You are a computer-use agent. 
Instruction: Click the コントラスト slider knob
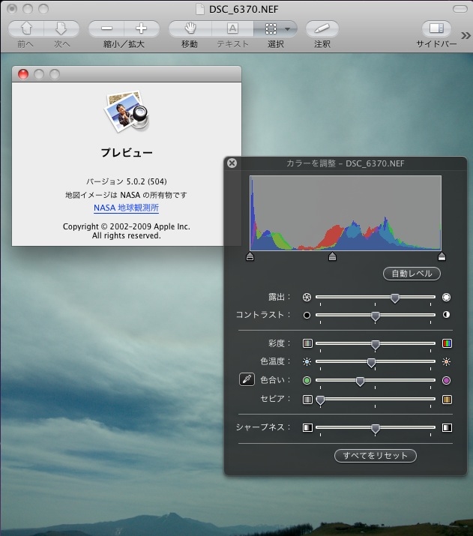(376, 316)
